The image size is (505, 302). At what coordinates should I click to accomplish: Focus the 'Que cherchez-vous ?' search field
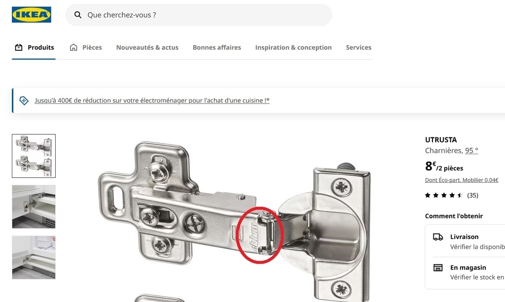tap(199, 15)
